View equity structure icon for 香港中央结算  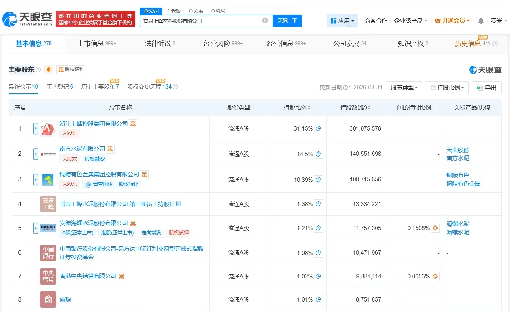click(122, 276)
